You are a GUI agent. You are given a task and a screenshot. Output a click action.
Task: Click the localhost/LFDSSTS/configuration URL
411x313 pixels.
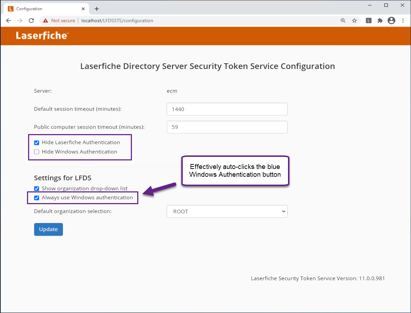[117, 20]
